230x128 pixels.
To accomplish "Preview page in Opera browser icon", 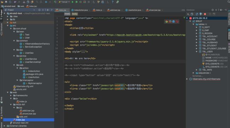I will [177, 22].
